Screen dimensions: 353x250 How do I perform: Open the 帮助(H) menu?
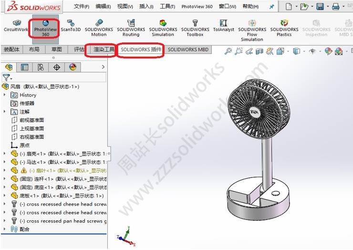tap(250, 6)
